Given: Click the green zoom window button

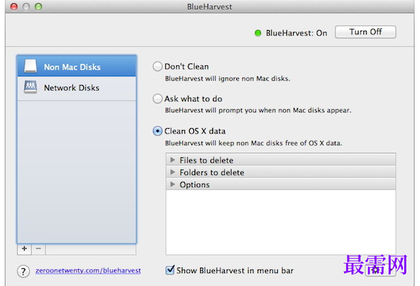Looking at the screenshot, I should [38, 6].
